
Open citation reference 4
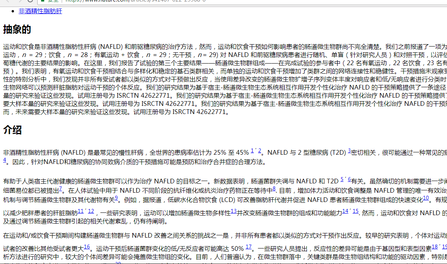[x=4, y=160]
